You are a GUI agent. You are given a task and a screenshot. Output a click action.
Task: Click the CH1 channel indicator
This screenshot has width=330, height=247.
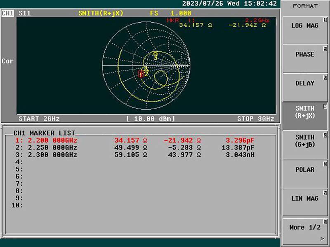[7, 13]
